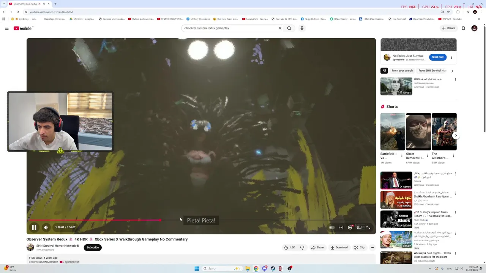The height and width of the screenshot is (273, 486).
Task: Mute the tab via its speaker icon
Action: (44, 4)
